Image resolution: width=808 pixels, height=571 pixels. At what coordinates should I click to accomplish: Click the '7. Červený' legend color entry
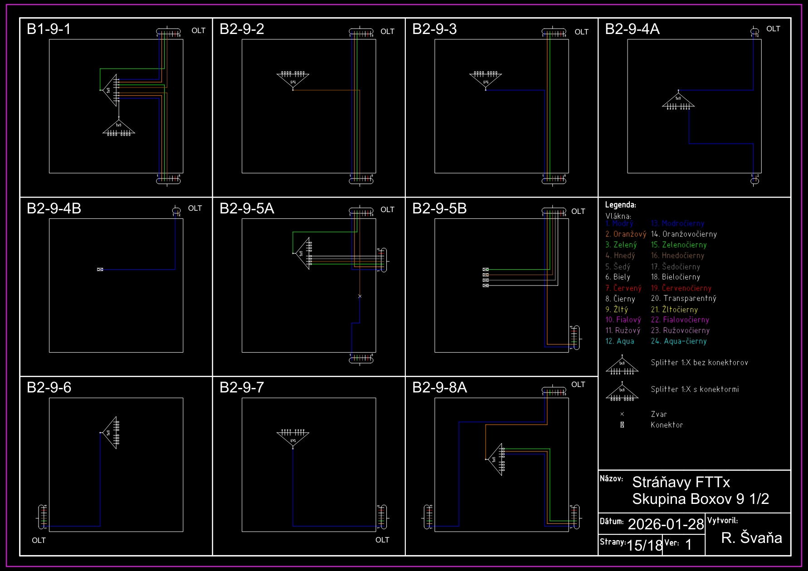pos(623,288)
